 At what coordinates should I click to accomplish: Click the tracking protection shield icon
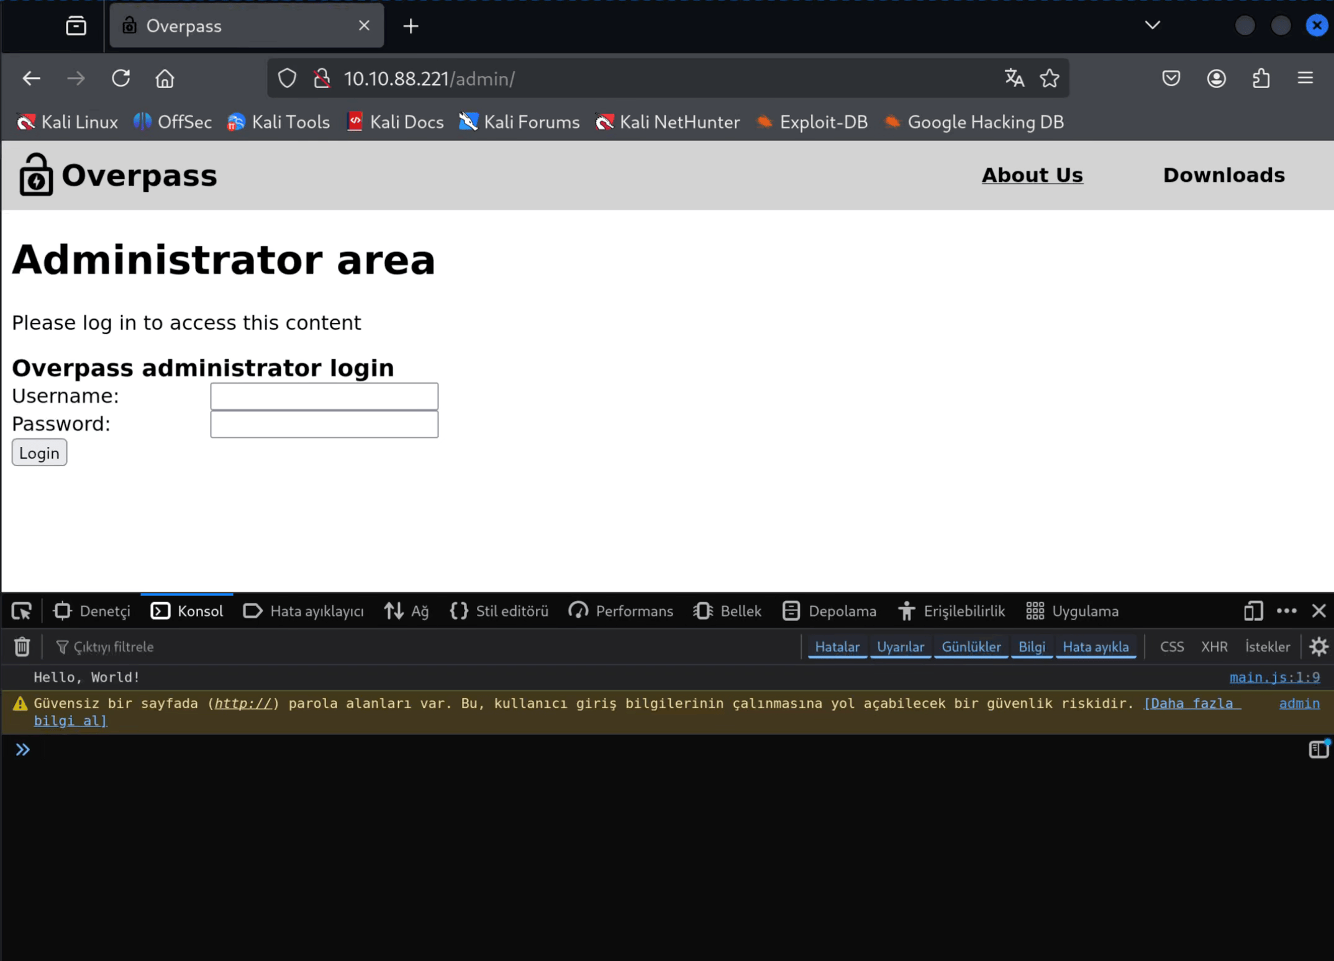(x=287, y=79)
